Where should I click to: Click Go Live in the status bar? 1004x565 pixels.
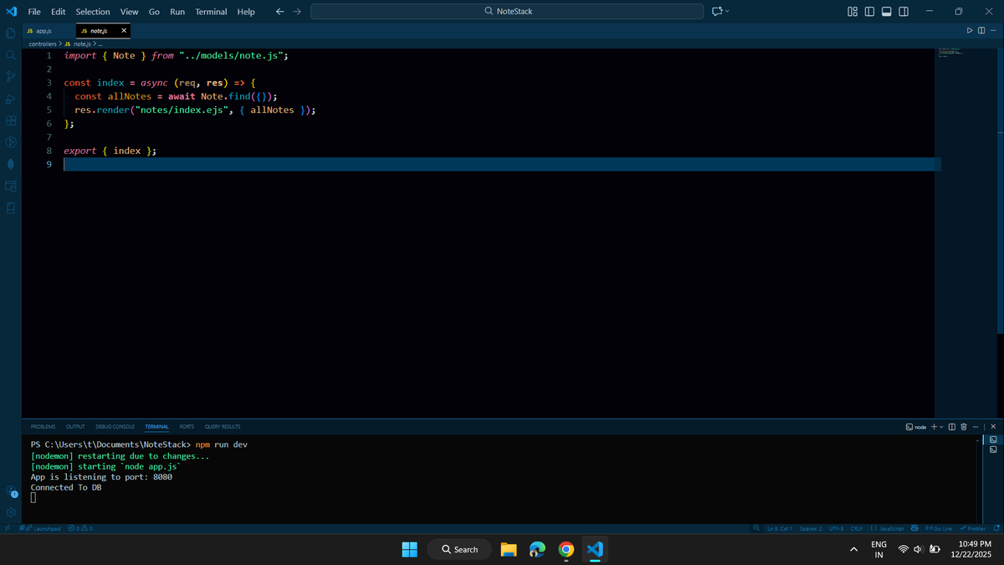pos(939,528)
